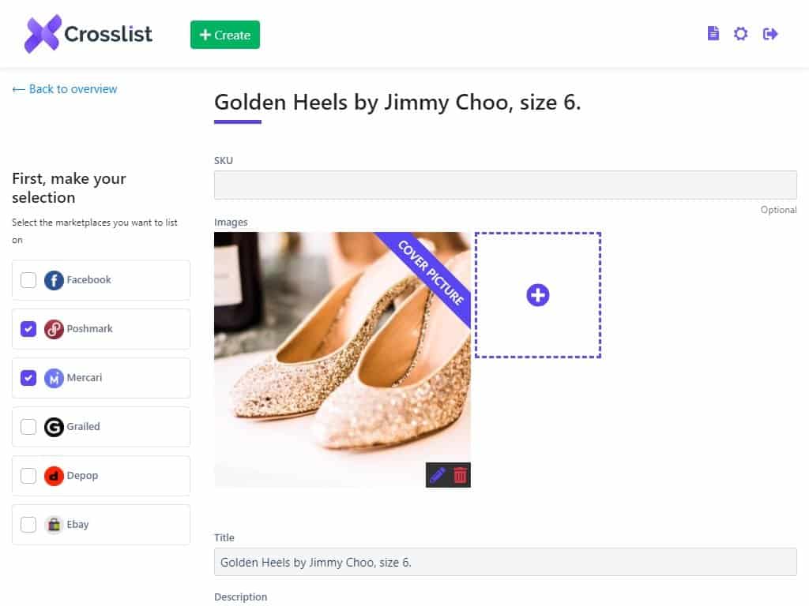Viewport: 809px width, 606px height.
Task: Click the 'Optional' hint text
Action: click(778, 210)
